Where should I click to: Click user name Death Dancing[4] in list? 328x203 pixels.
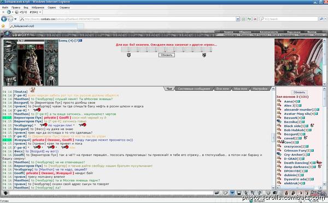[298, 163]
